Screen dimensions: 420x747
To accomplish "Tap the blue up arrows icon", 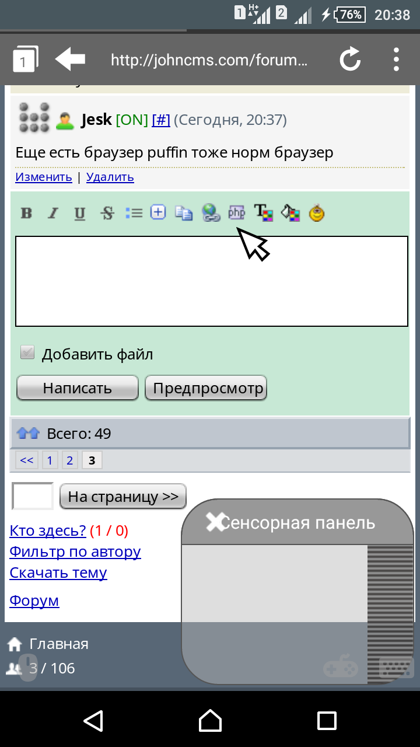I will coord(28,433).
